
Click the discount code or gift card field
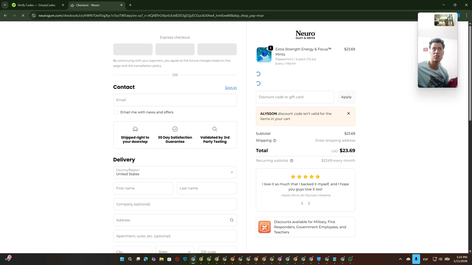tap(295, 97)
